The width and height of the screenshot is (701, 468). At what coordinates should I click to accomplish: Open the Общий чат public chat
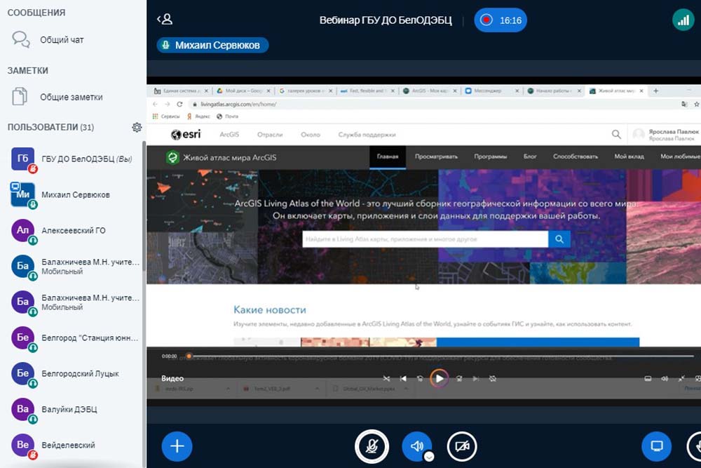pos(61,40)
